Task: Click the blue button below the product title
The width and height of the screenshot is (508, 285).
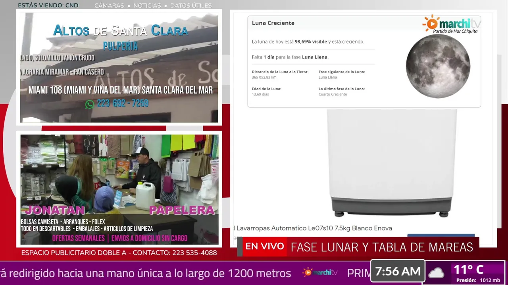Action: pyautogui.click(x=441, y=236)
